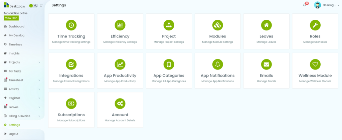Image resolution: width=342 pixels, height=140 pixels.
Task: Click the Dashboard sidebar icon
Action: click(x=5, y=26)
